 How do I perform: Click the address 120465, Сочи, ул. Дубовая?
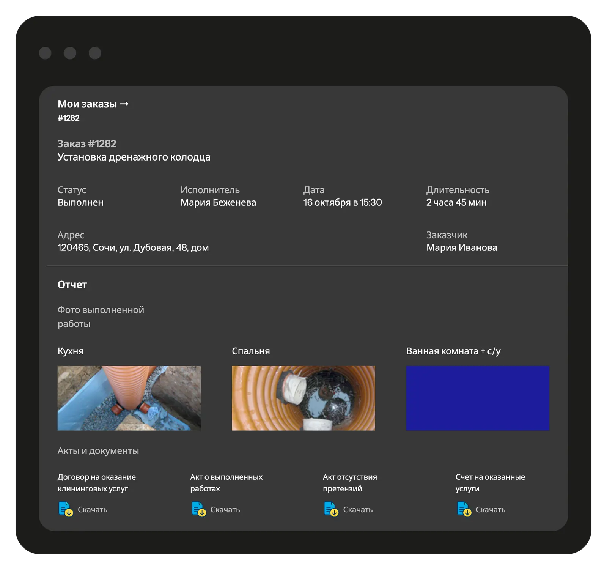133,247
